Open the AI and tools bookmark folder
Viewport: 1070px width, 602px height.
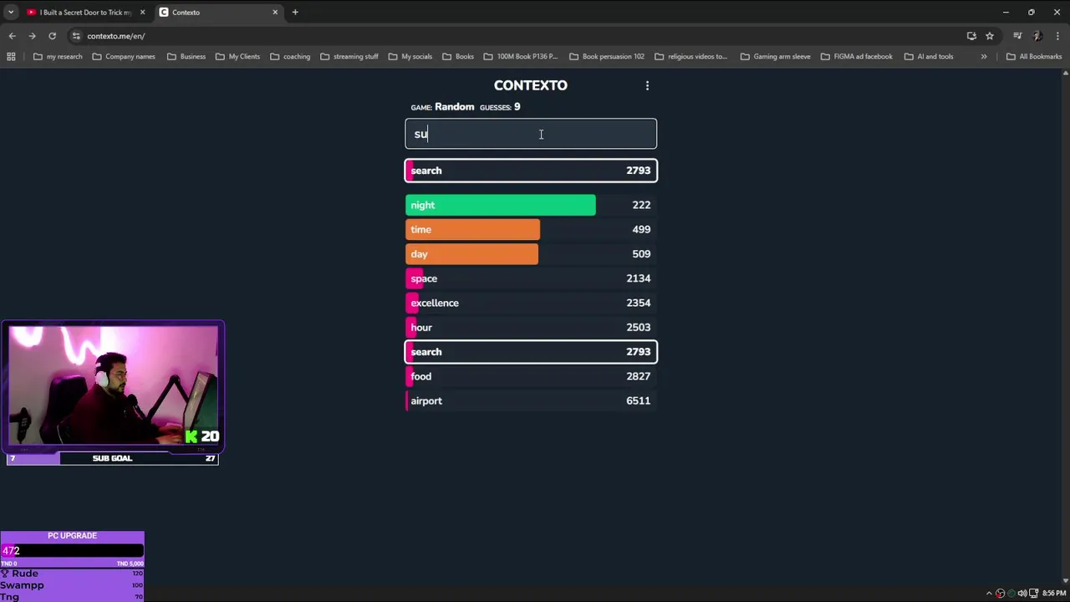point(928,57)
